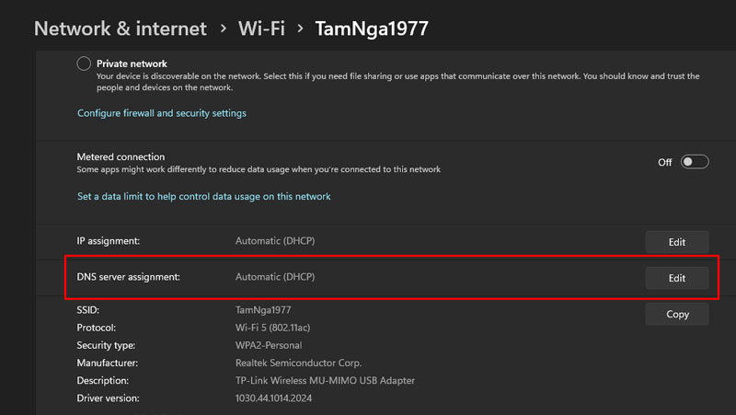Select the SSID value TamNga1977
The width and height of the screenshot is (736, 415).
pos(263,310)
